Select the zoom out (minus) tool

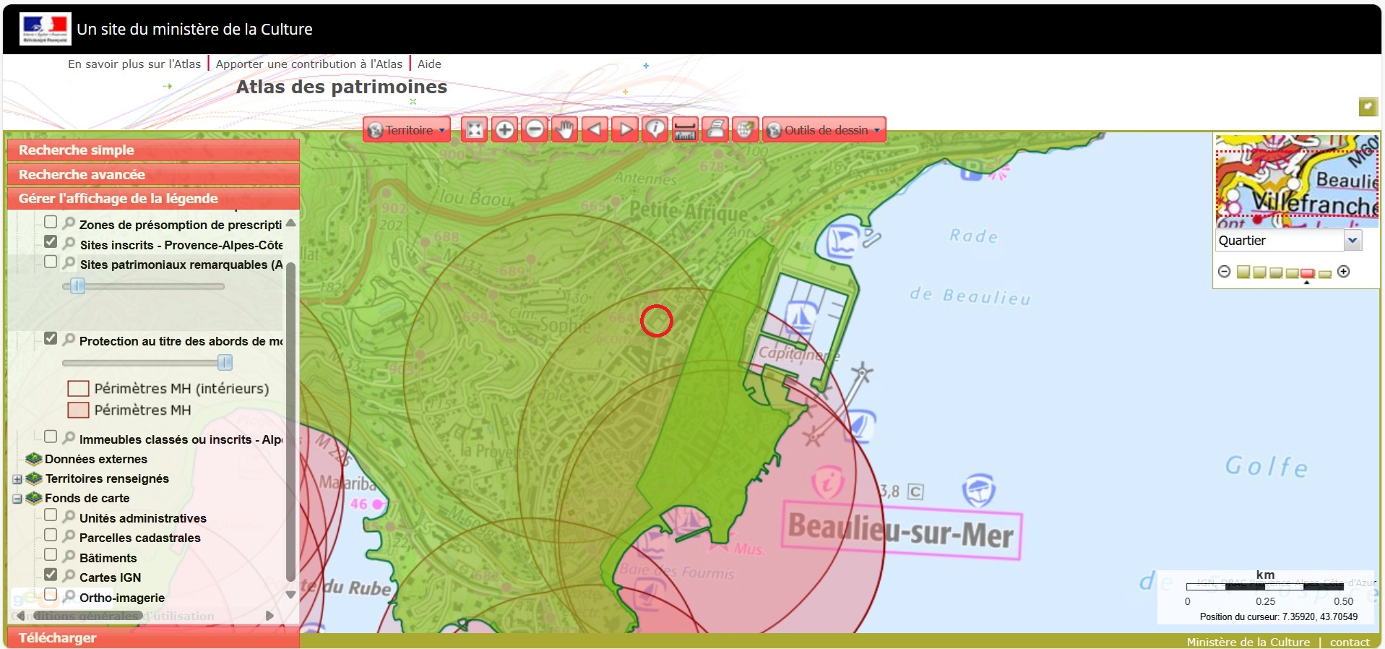coord(535,130)
